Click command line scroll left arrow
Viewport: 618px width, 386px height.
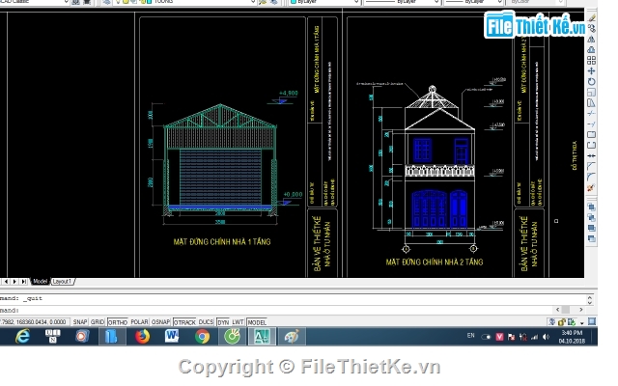click(557, 310)
